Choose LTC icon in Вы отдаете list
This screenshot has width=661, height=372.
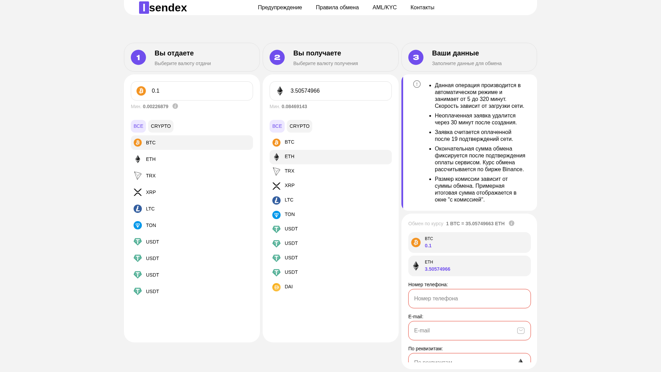coord(138,209)
